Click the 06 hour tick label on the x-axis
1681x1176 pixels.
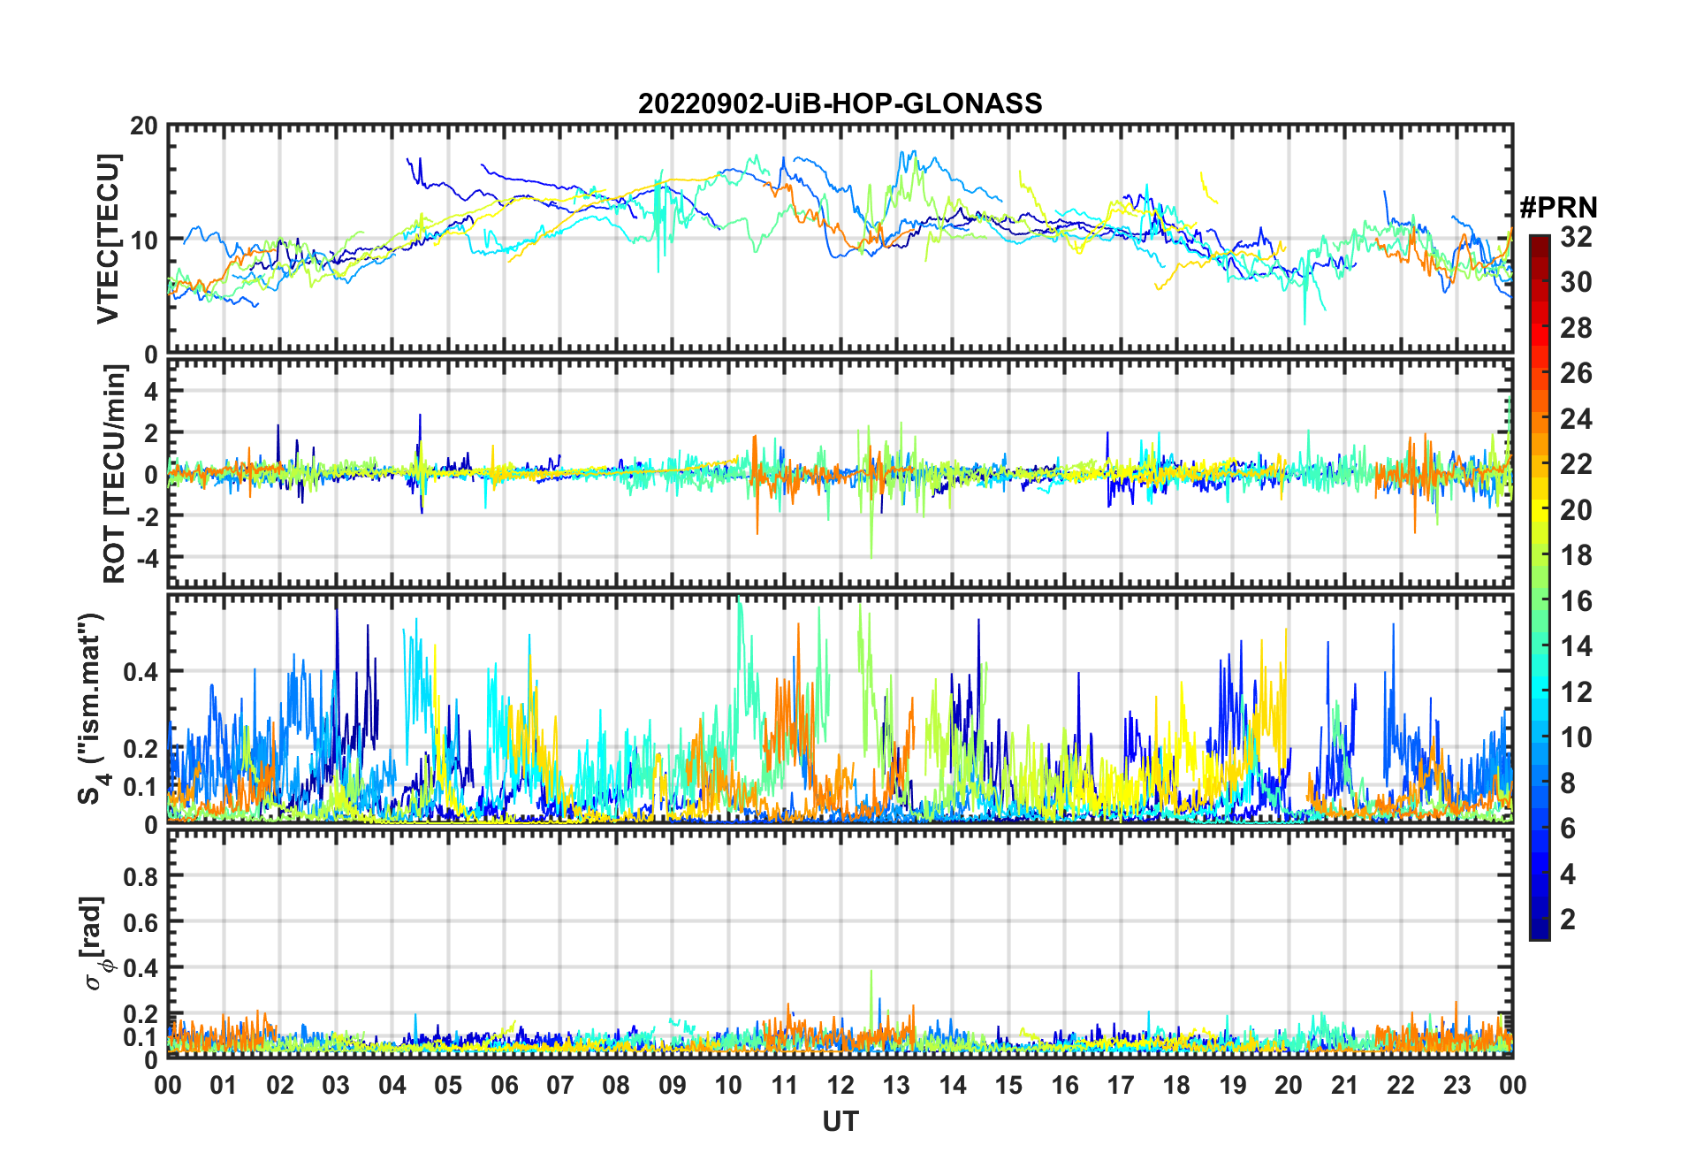[505, 1085]
